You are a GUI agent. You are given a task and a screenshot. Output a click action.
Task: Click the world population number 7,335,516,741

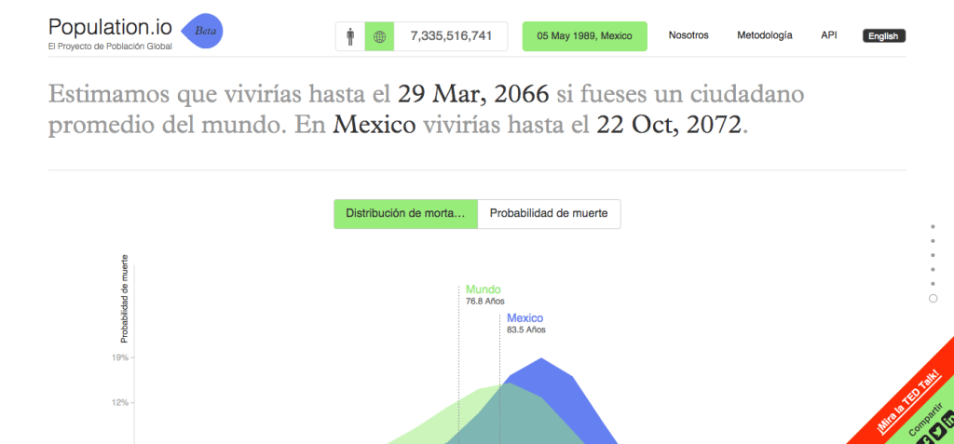[x=451, y=36]
